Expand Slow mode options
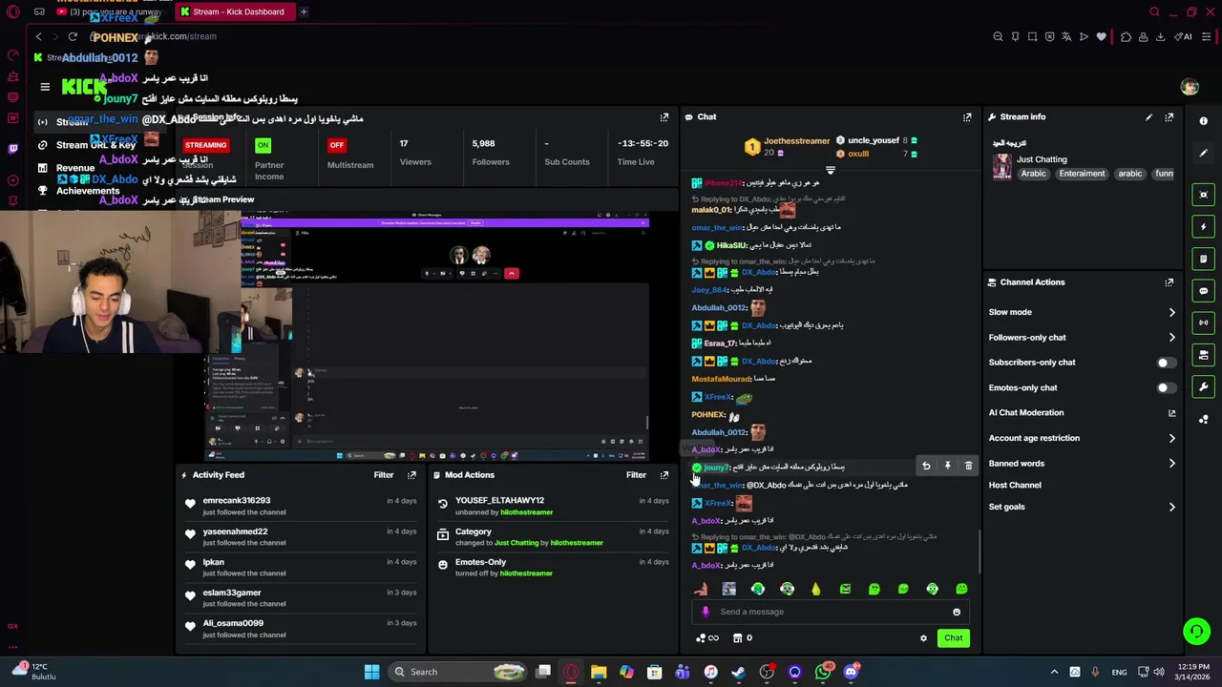Screen dimensions: 1222x687 pos(1172,312)
